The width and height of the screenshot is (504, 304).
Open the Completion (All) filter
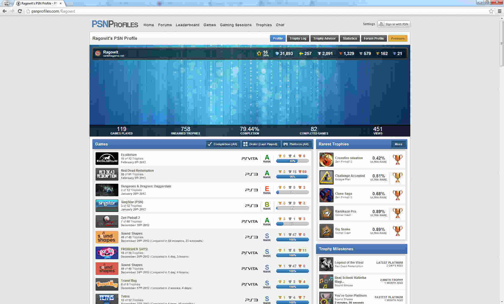click(223, 144)
